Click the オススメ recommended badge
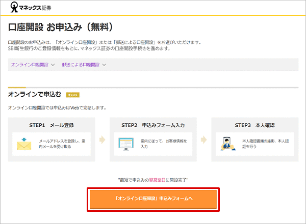Viewport: 306px width, 224px height. (x=72, y=95)
